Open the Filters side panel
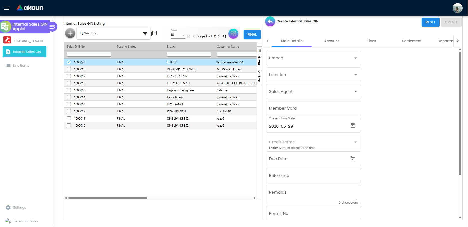The image size is (468, 227). tap(259, 76)
